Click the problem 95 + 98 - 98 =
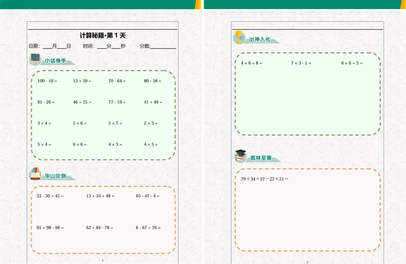 click(50, 228)
